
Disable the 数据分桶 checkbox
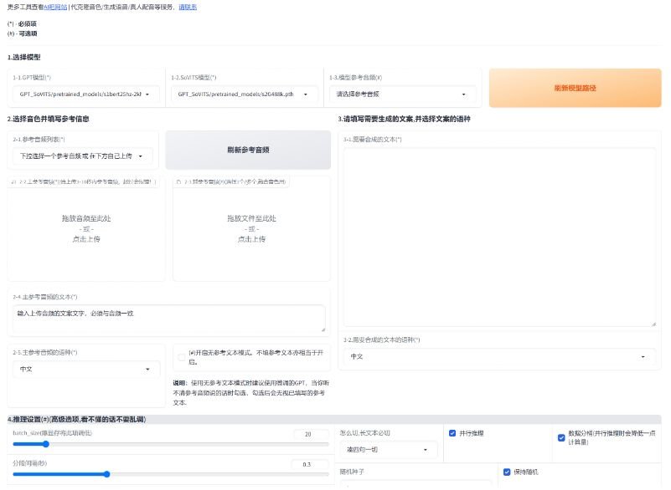point(560,438)
